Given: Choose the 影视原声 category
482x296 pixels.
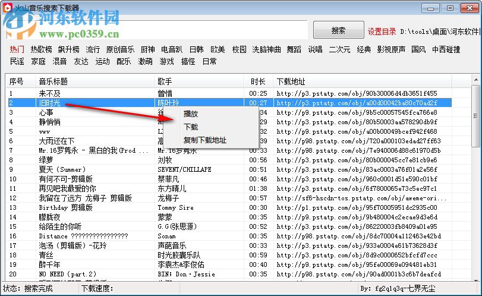Looking at the screenshot, I should [x=391, y=49].
